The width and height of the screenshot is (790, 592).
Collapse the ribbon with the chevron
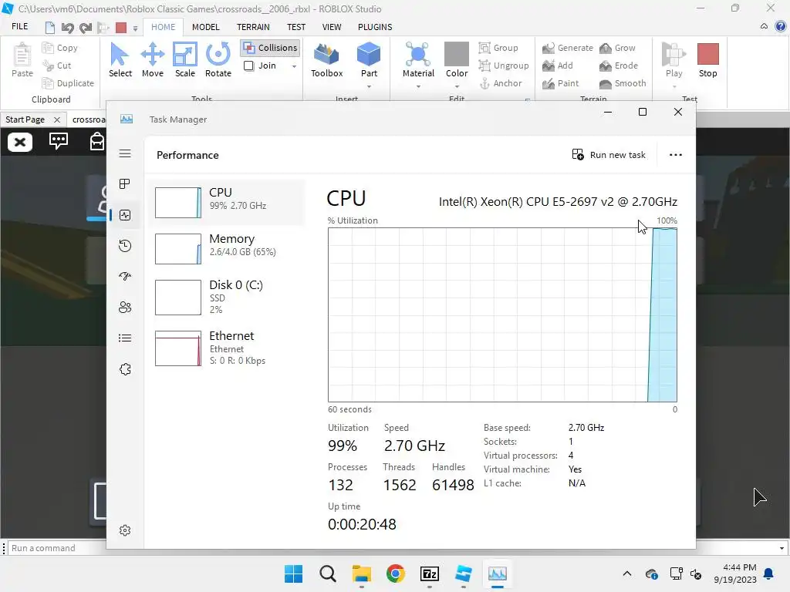[x=764, y=26]
